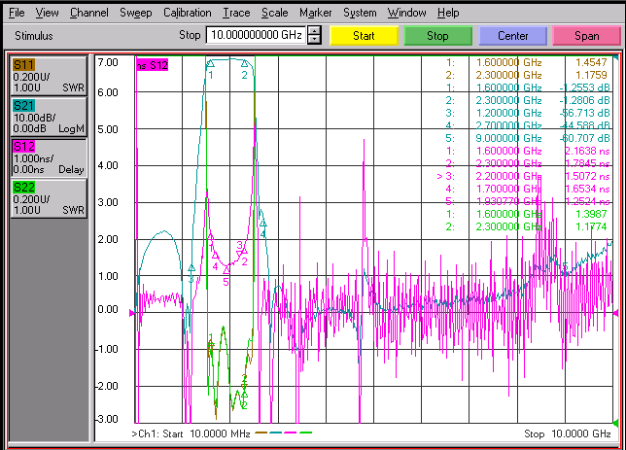This screenshot has width=626, height=450.
Task: Open the Marker menu
Action: (x=315, y=13)
